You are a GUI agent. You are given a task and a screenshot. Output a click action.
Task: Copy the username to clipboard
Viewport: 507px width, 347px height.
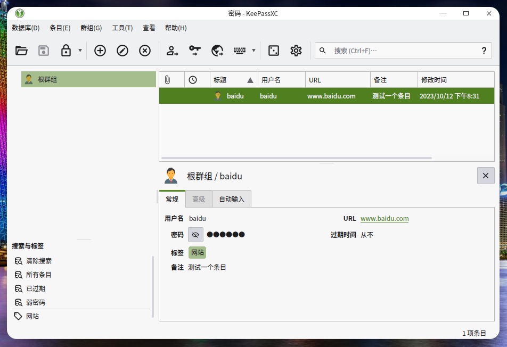point(171,51)
